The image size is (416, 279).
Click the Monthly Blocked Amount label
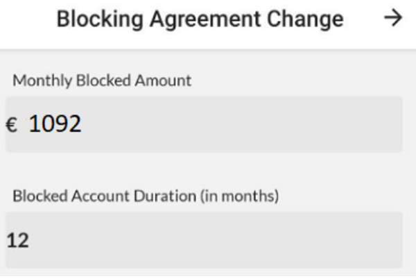tap(102, 81)
